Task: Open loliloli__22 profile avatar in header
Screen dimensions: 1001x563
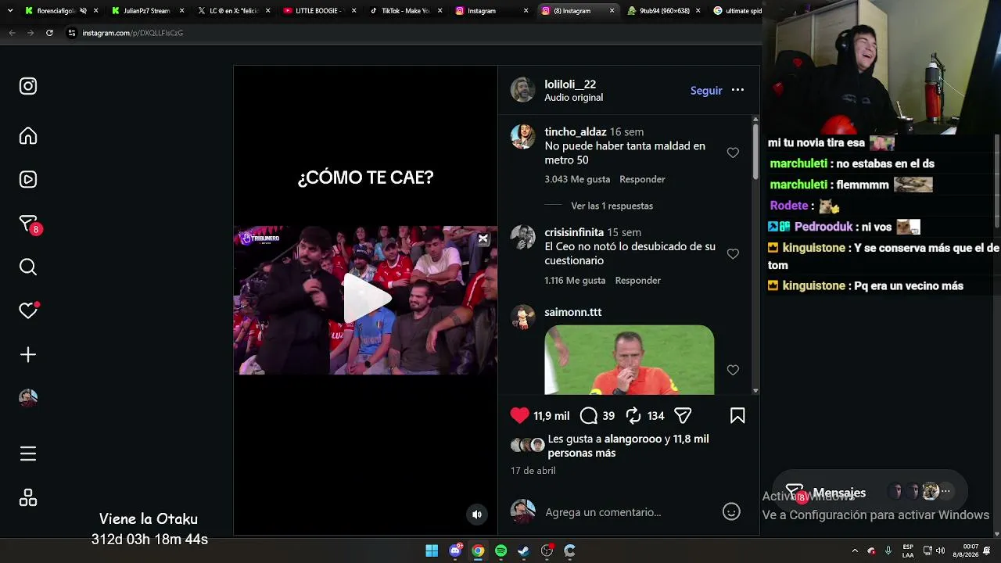Action: click(x=523, y=90)
